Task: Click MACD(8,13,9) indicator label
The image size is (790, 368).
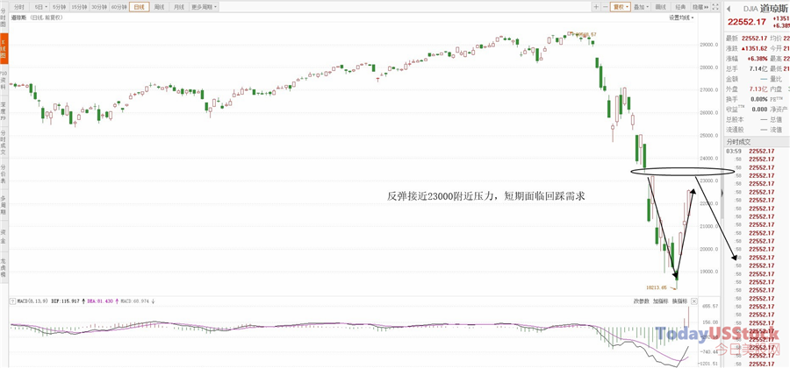Action: click(x=32, y=301)
